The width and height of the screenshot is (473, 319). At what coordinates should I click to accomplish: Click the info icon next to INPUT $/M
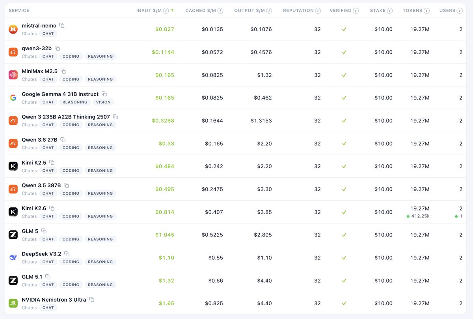[x=166, y=11]
